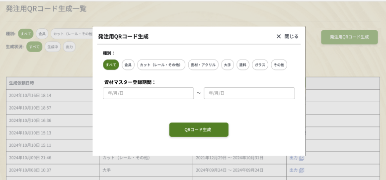
Task: Click the QRコード生成 green button
Action: (199, 129)
